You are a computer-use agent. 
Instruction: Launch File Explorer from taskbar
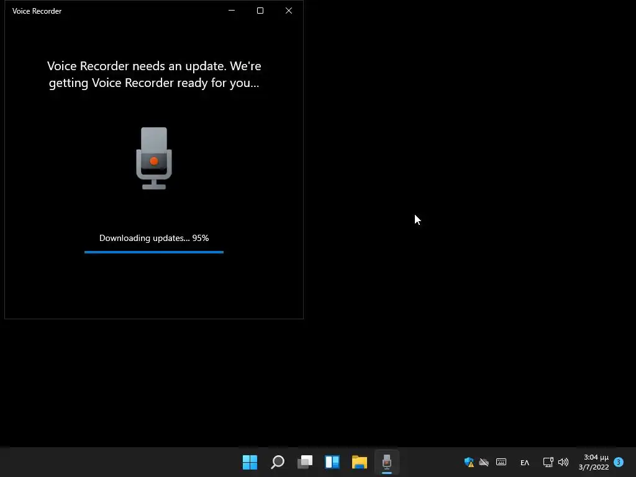coord(360,462)
